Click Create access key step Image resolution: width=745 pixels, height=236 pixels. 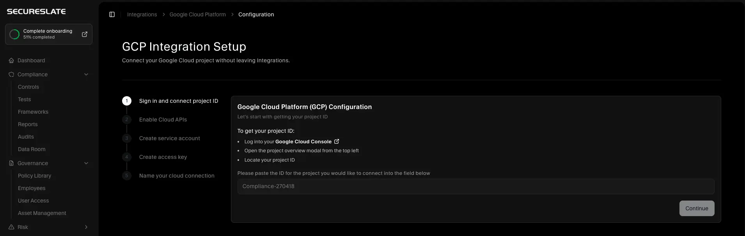click(163, 157)
